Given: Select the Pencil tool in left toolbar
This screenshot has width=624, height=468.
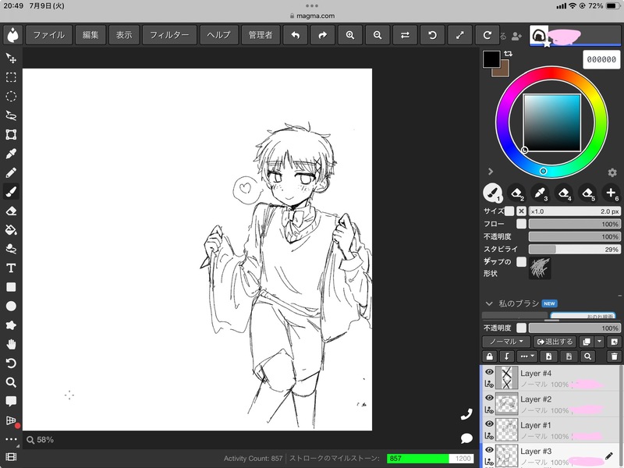Looking at the screenshot, I should point(11,172).
